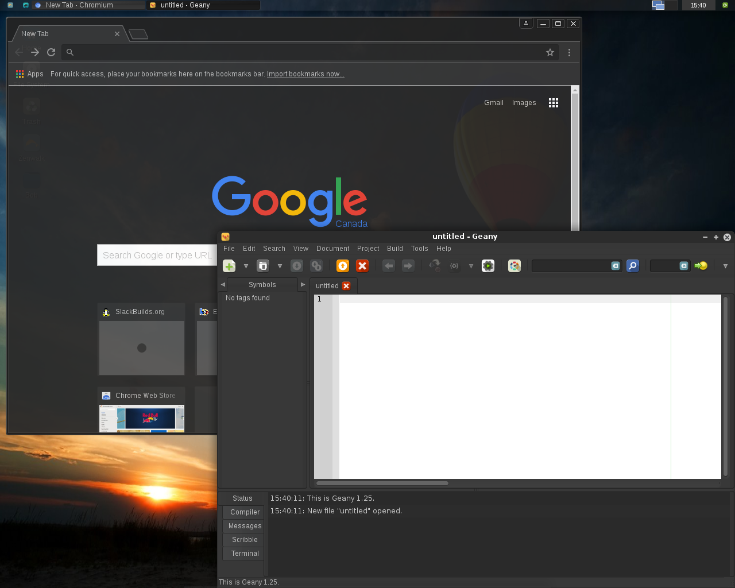Go forward in Chromium
This screenshot has height=588, width=735.
pos(35,52)
